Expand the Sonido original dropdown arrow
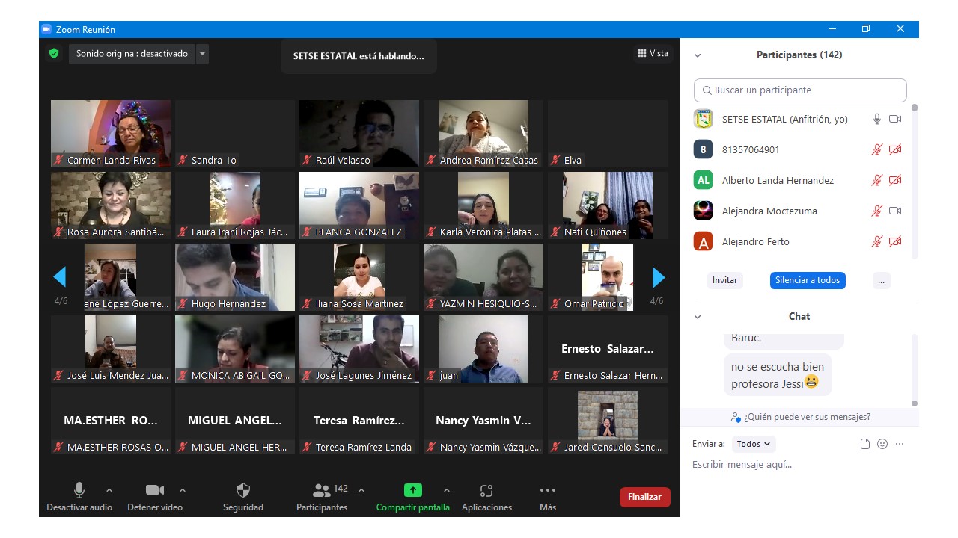Image resolution: width=958 pixels, height=538 pixels. point(202,54)
